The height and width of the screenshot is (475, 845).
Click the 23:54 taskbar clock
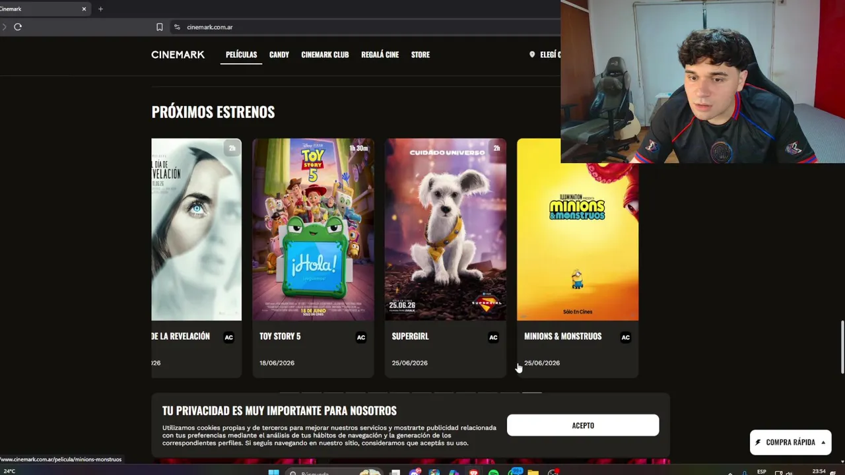pyautogui.click(x=819, y=472)
